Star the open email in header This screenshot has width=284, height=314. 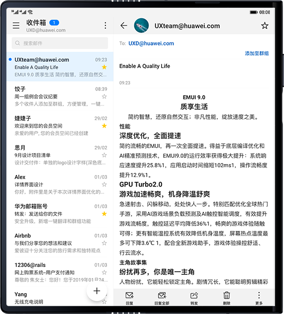[265, 26]
